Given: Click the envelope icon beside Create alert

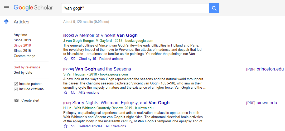Looking at the screenshot, I should tap(17, 100).
